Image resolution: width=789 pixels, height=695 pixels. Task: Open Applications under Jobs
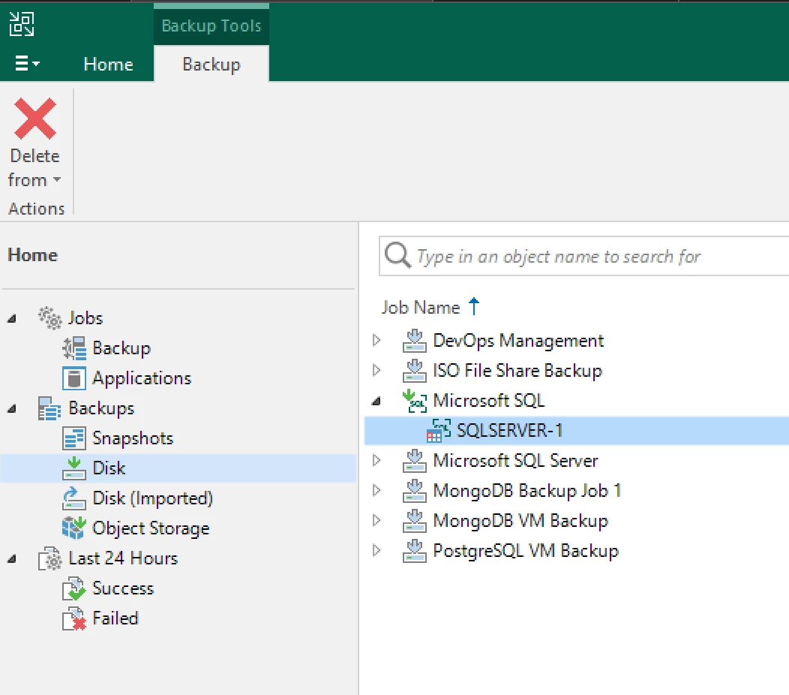[142, 378]
